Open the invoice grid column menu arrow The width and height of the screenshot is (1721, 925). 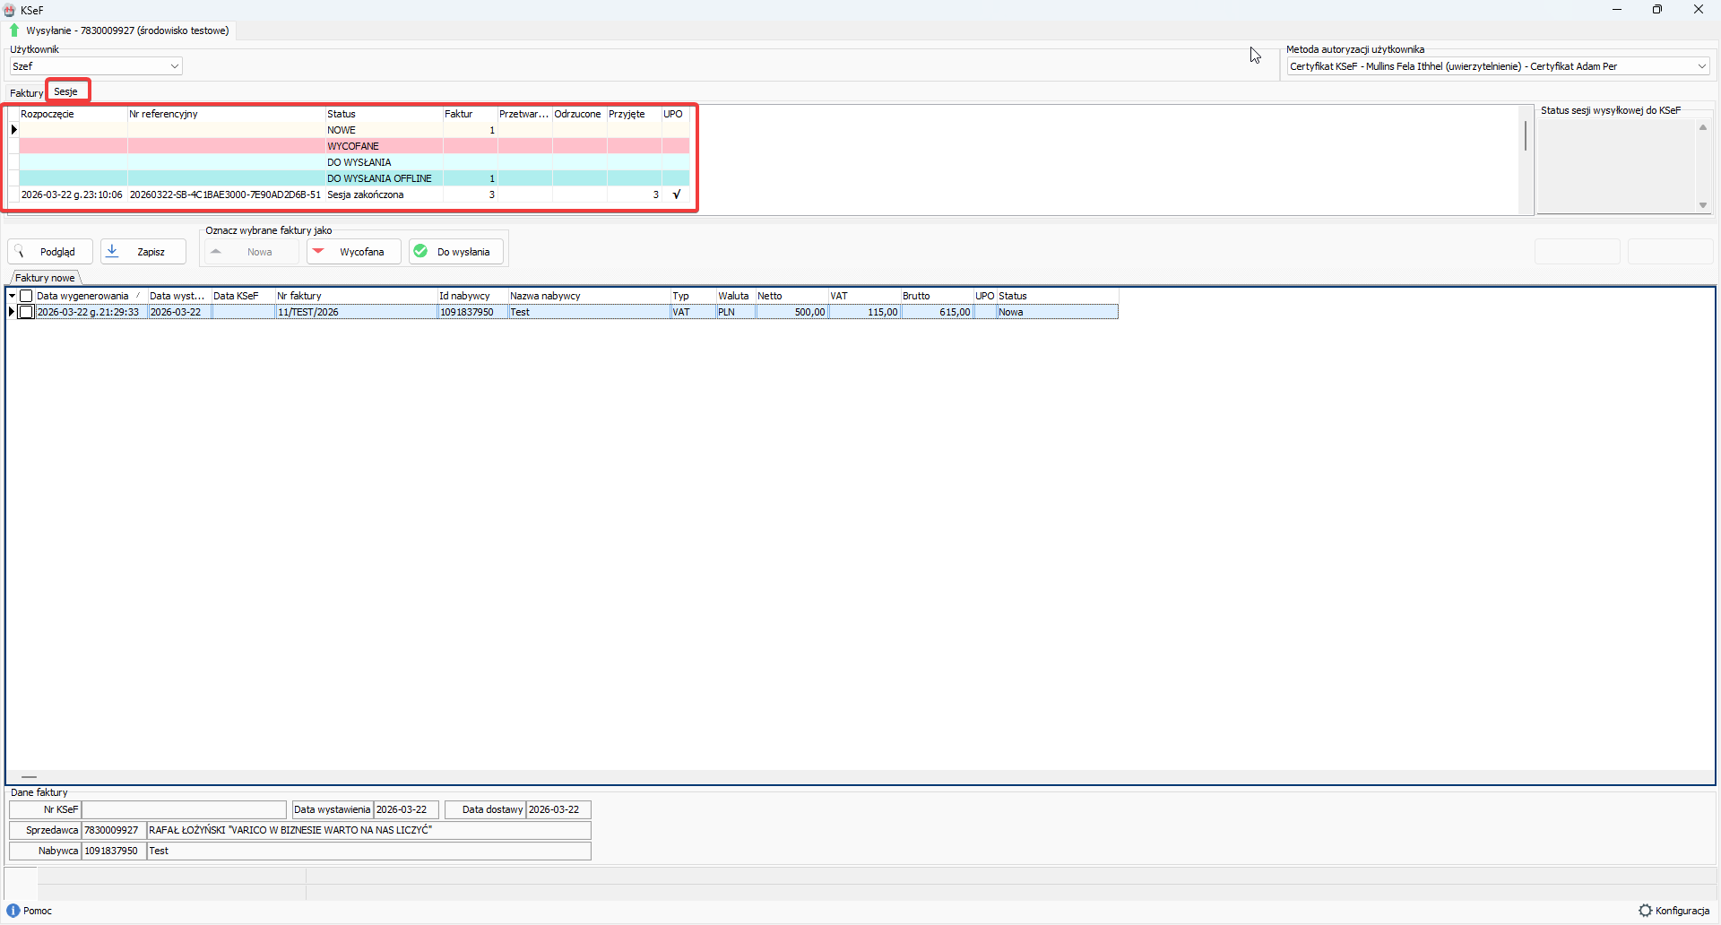12,296
